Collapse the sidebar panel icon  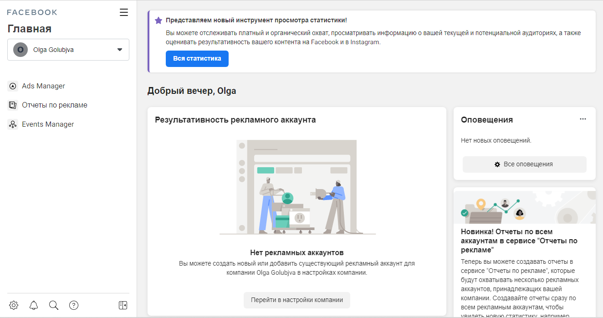coord(123,305)
